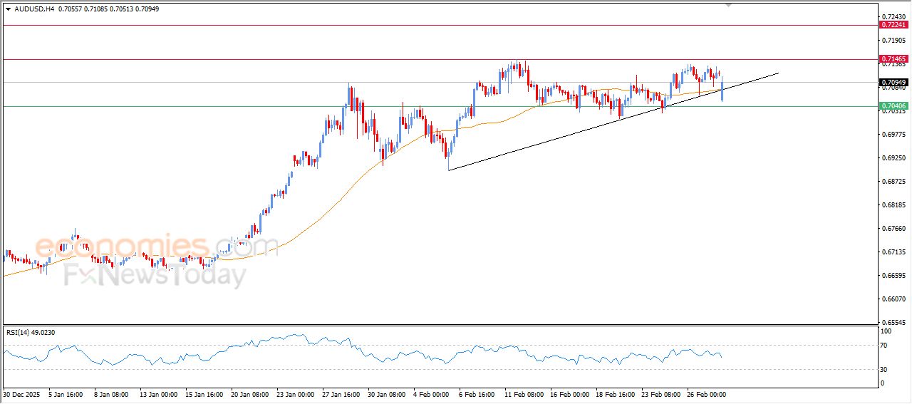Open the dropdown arrow beside AUDUSD,H4
The width and height of the screenshot is (912, 404).
8,9
